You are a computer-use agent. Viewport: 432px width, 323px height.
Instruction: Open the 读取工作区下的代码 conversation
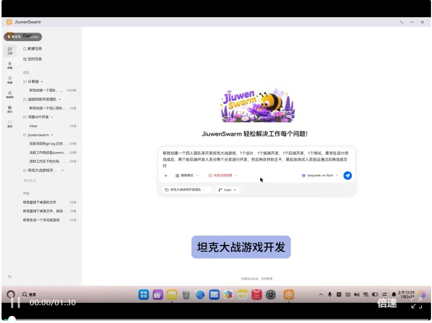coord(52,161)
